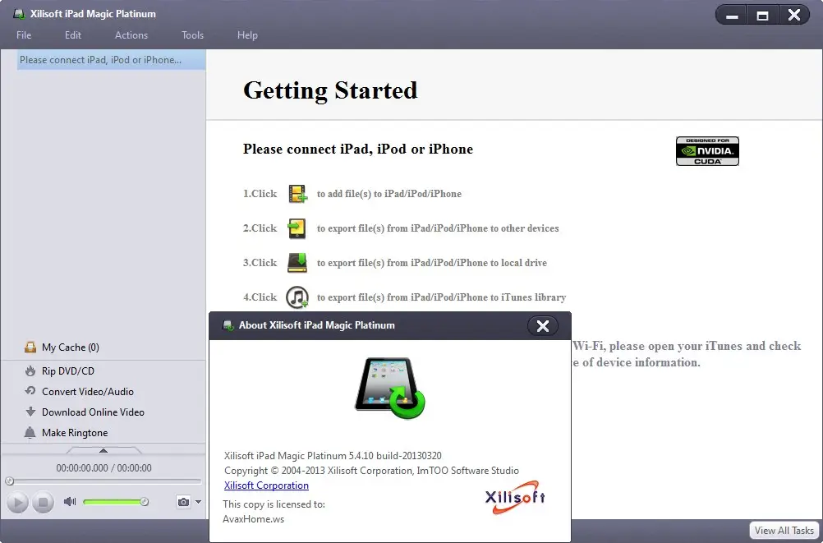The height and width of the screenshot is (543, 823).
Task: Open My Cache via its box icon
Action: coord(30,347)
